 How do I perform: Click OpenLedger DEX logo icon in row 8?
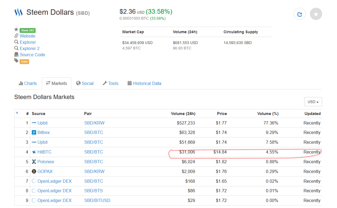[x=34, y=191]
